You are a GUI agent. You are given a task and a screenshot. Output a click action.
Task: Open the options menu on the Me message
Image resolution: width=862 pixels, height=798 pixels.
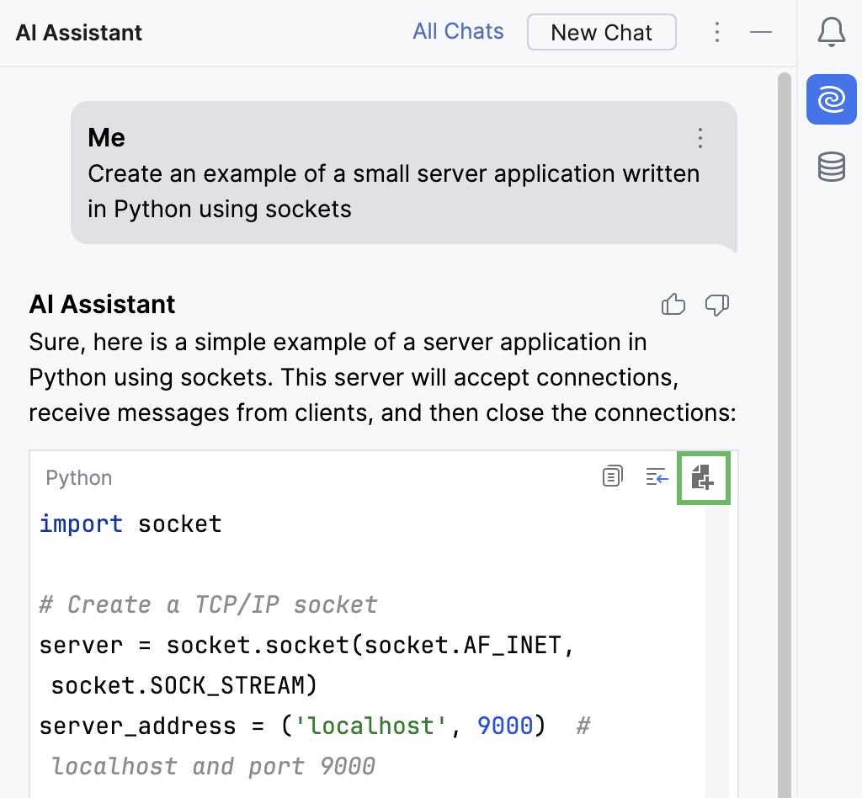click(700, 138)
